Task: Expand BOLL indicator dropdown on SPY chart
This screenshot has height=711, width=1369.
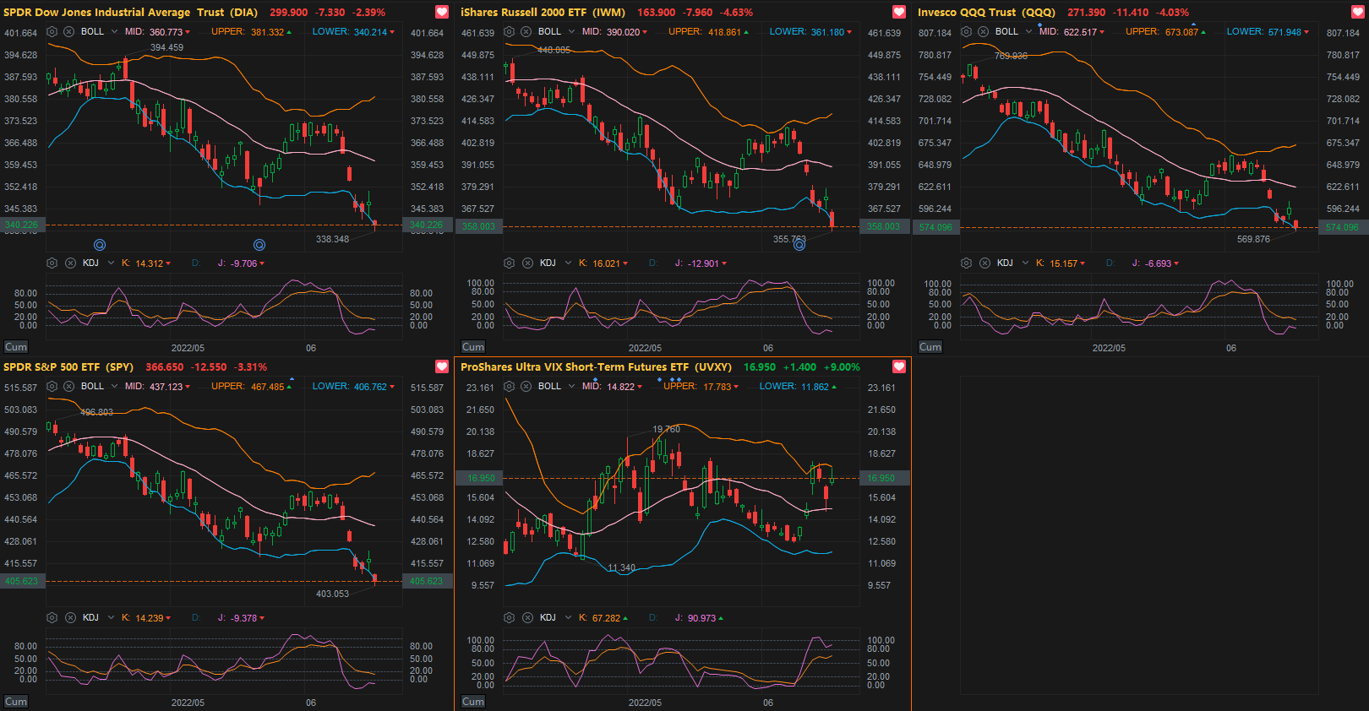Action: pyautogui.click(x=113, y=386)
